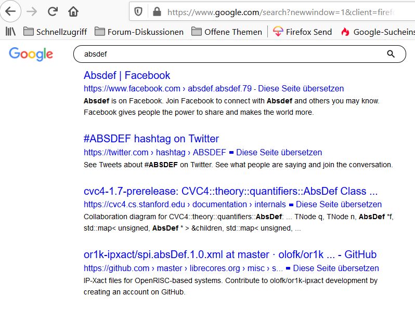Image resolution: width=415 pixels, height=309 pixels.
Task: Open the "#ABSDEF hashtag on Twitter" result
Action: 151,139
